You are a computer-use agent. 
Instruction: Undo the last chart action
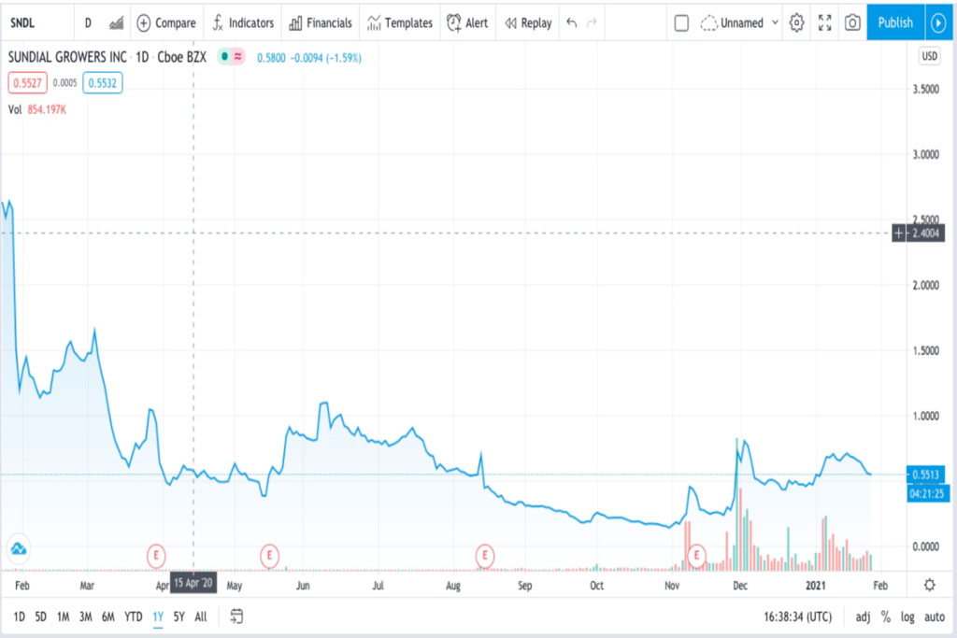(x=571, y=23)
